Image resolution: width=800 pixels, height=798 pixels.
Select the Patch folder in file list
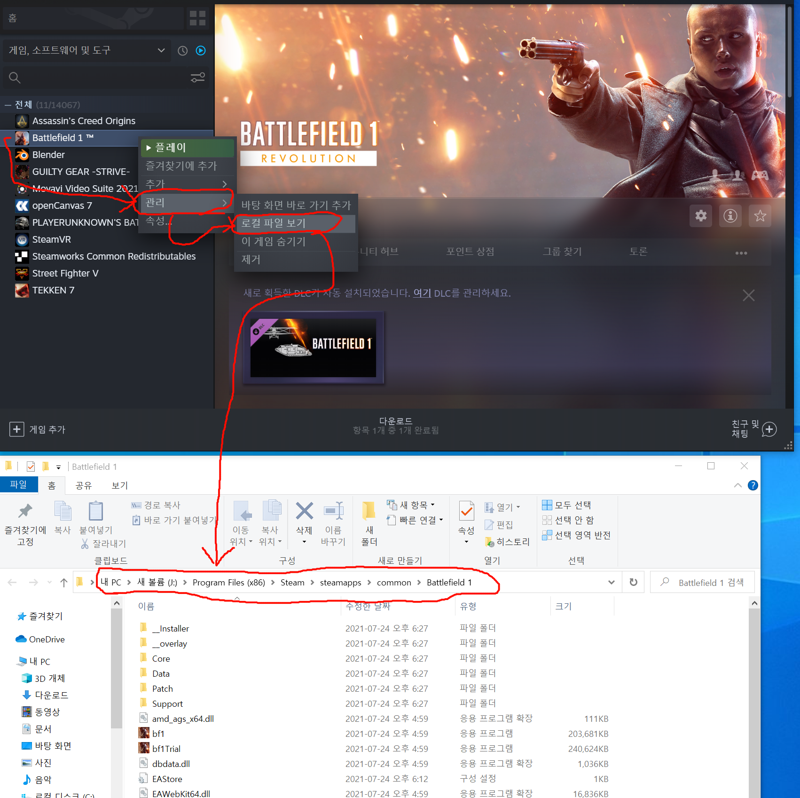[x=162, y=688]
